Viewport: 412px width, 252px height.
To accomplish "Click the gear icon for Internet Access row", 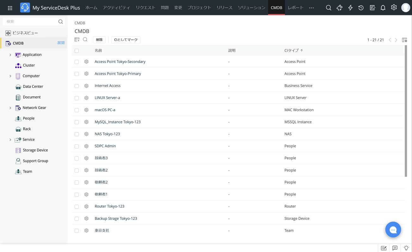I will 86,86.
